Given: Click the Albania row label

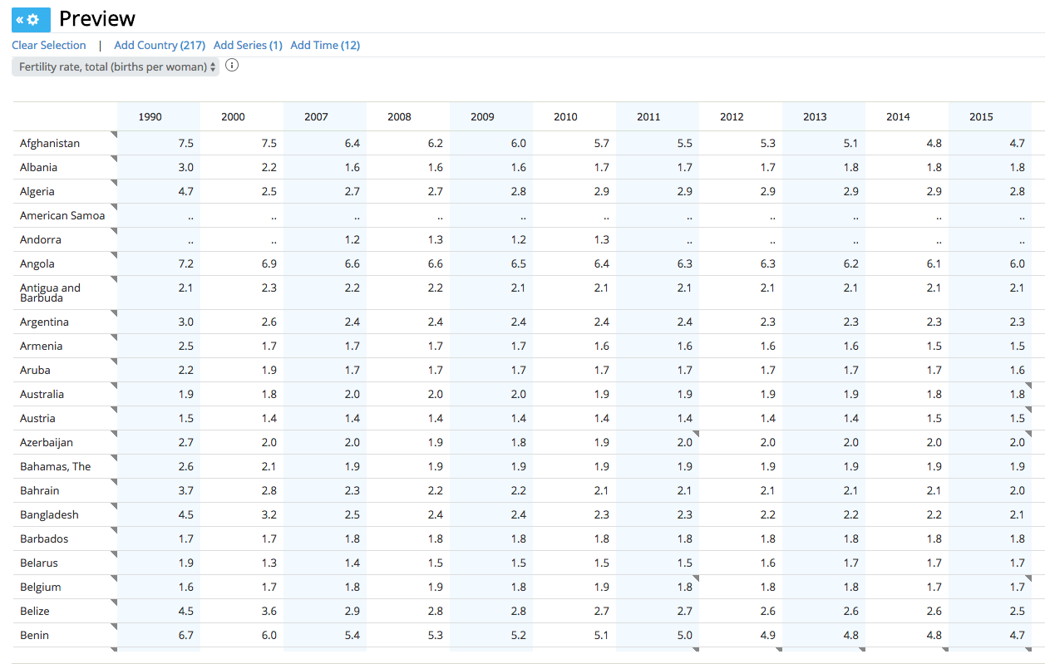Looking at the screenshot, I should click(39, 167).
